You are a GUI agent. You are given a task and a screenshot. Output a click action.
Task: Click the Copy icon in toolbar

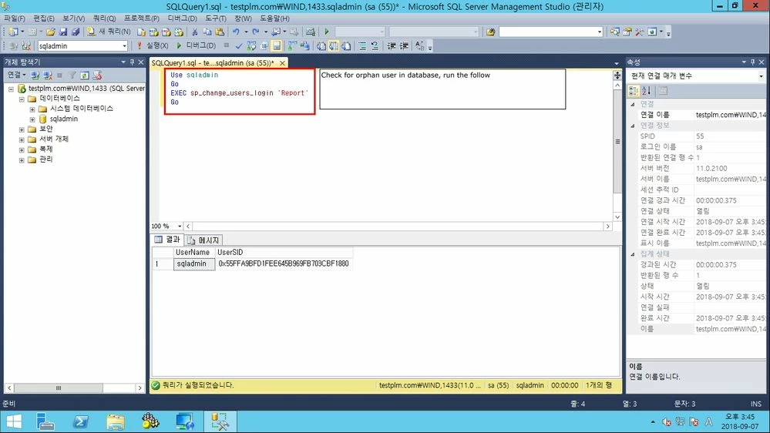[x=207, y=32]
